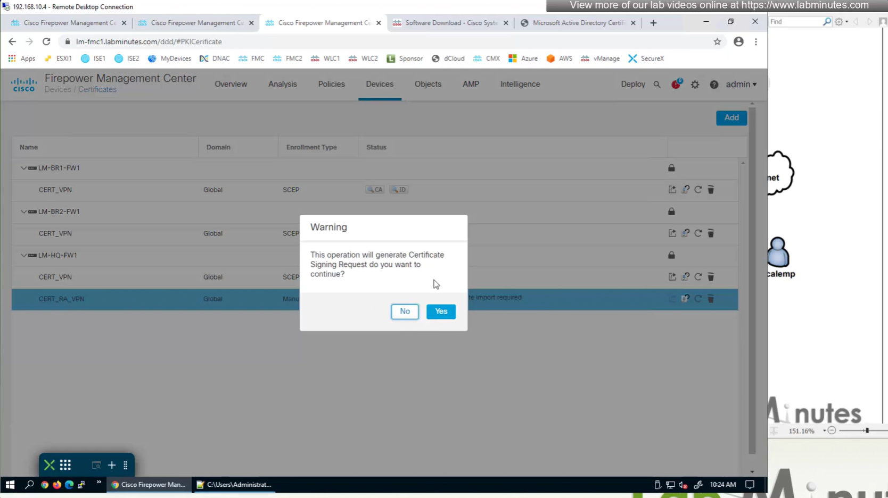Viewport: 888px width, 498px height.
Task: Click No in the Warning dialog
Action: (x=405, y=311)
